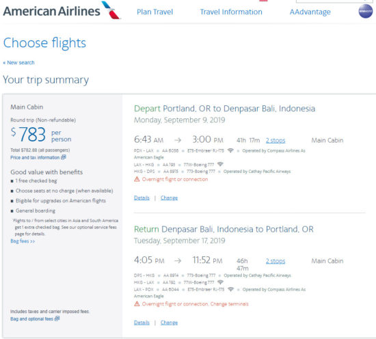Open 2 stops link for departing flight
Screen dimensions: 376x339
tap(276, 140)
